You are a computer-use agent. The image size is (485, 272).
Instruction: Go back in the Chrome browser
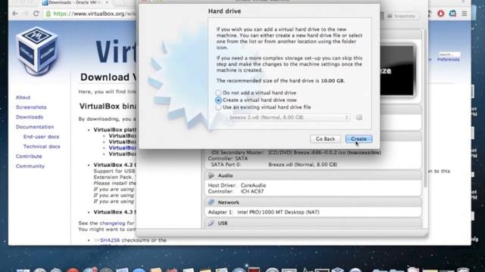coord(15,14)
